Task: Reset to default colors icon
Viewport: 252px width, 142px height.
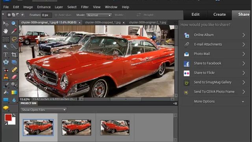Action: pyautogui.click(x=6, y=123)
